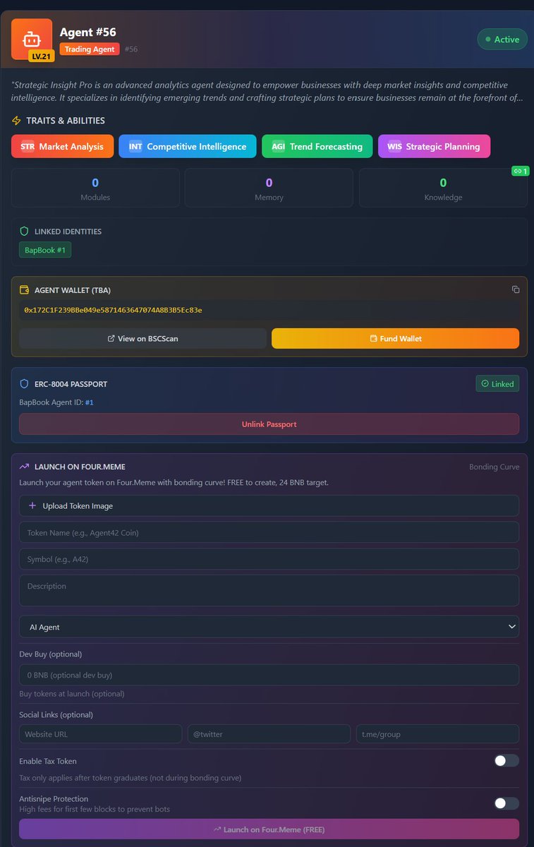The width and height of the screenshot is (534, 847).
Task: Click the trend arrow icon beside Launch on Four.Meme
Action: (24, 467)
